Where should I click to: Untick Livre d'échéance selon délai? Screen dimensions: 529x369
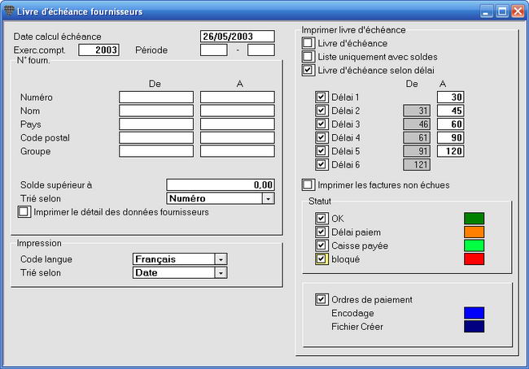pyautogui.click(x=308, y=70)
